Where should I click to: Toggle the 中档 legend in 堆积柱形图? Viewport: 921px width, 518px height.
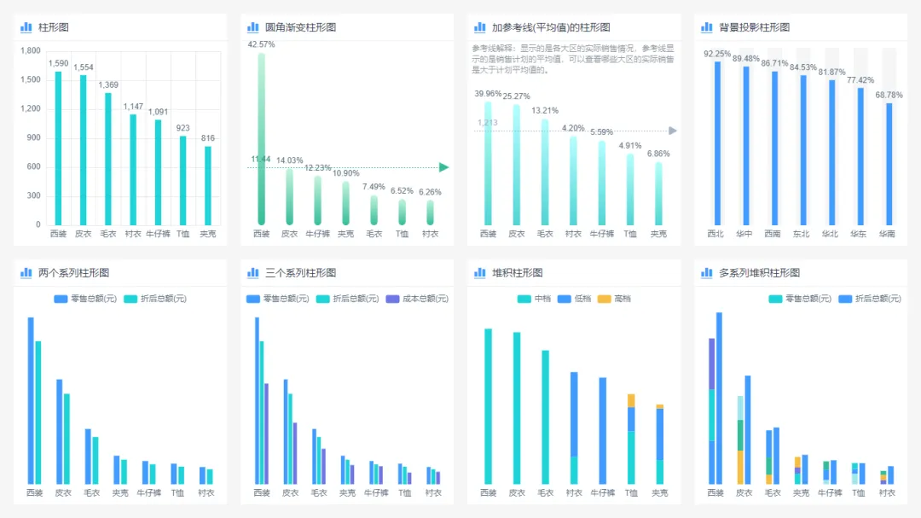[534, 299]
